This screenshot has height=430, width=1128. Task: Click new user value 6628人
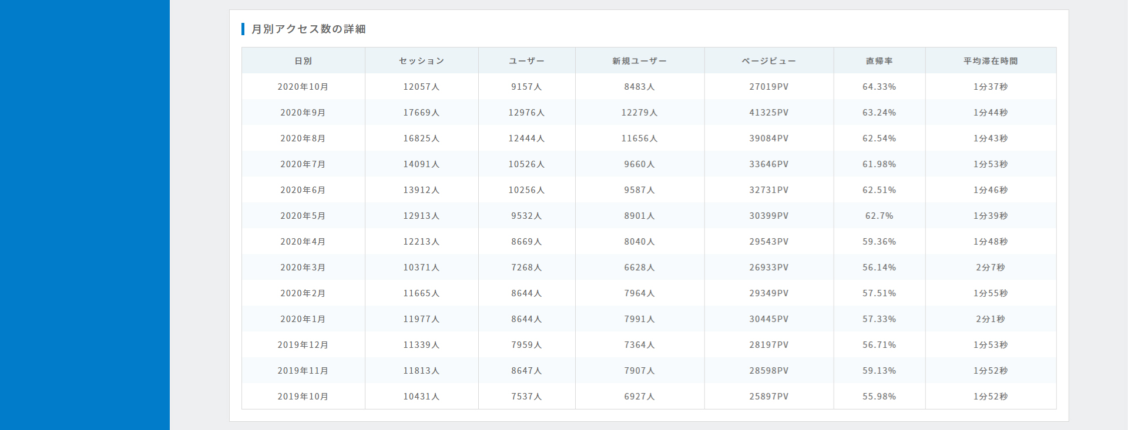640,268
